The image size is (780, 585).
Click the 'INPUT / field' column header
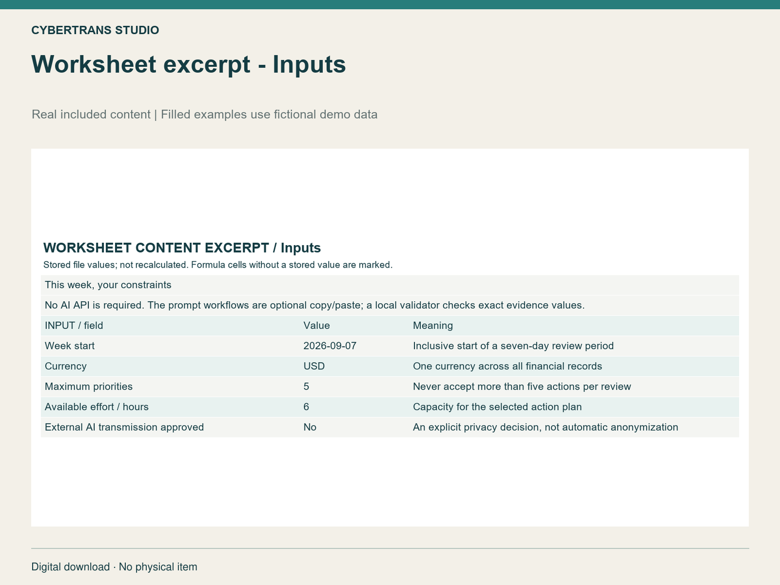tap(74, 325)
